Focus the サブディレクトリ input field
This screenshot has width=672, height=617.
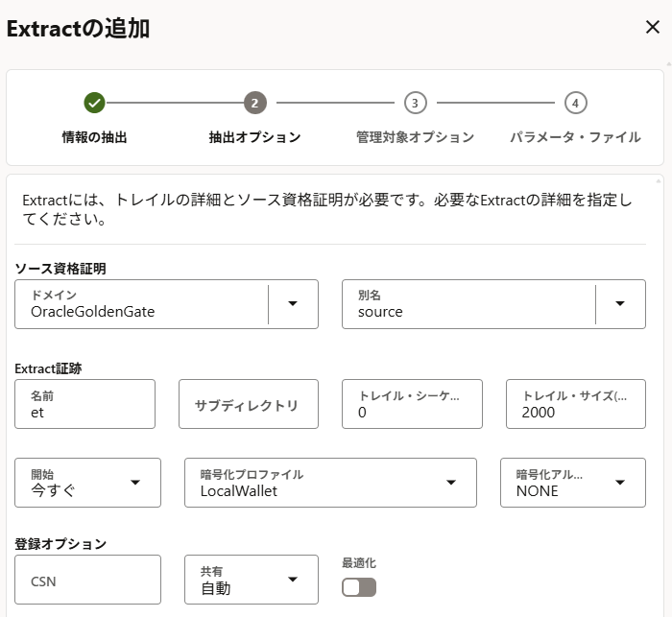pos(249,404)
